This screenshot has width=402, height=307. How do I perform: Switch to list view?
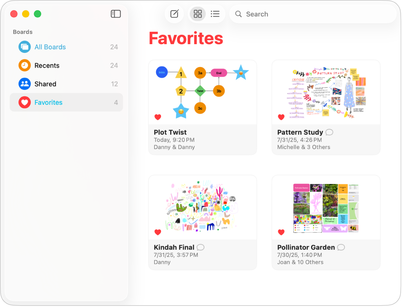click(215, 14)
